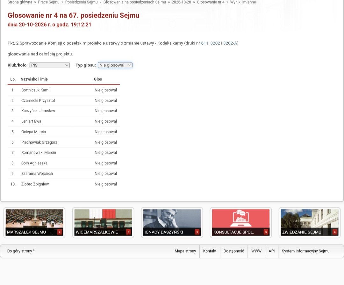The image size is (344, 285).
Task: Select the row Romanowski Marcin
Action: pyautogui.click(x=64, y=153)
